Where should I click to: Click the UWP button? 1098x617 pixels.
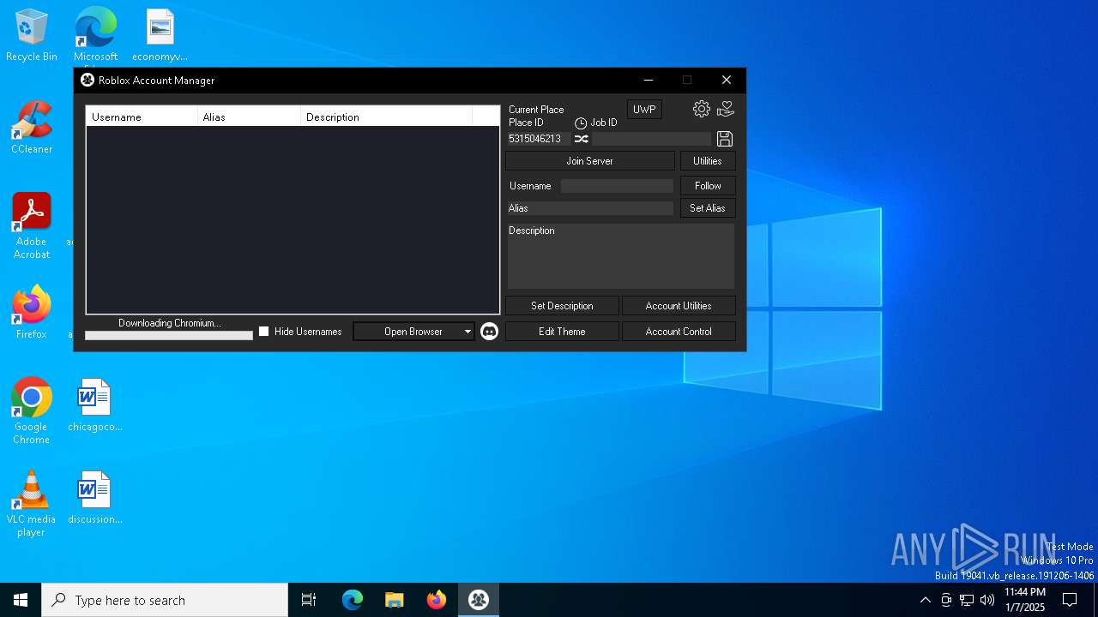point(644,110)
